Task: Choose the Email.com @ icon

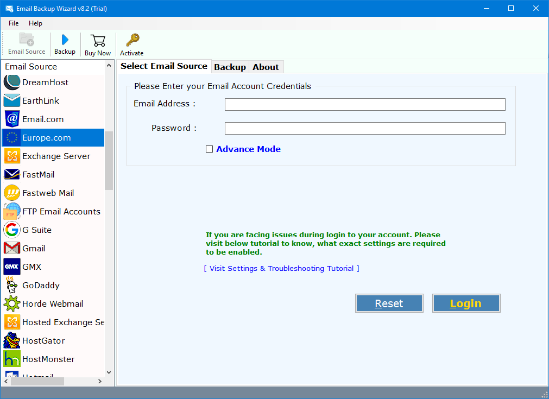Action: click(12, 119)
